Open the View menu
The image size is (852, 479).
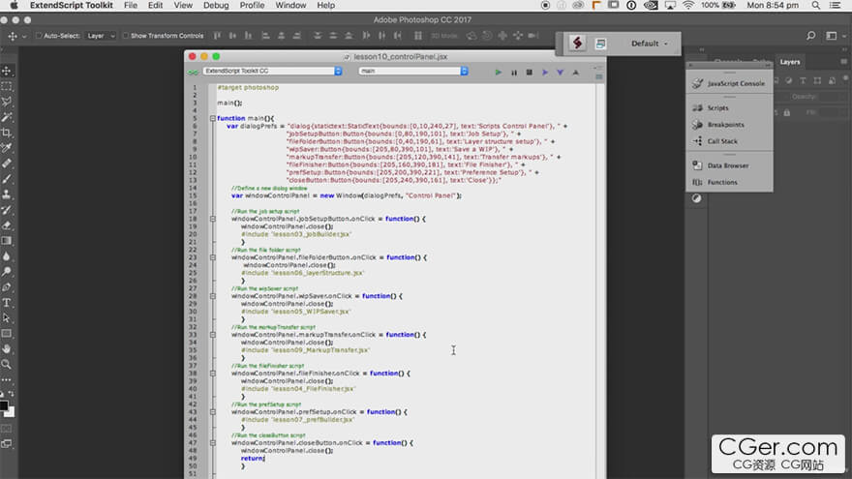(183, 6)
